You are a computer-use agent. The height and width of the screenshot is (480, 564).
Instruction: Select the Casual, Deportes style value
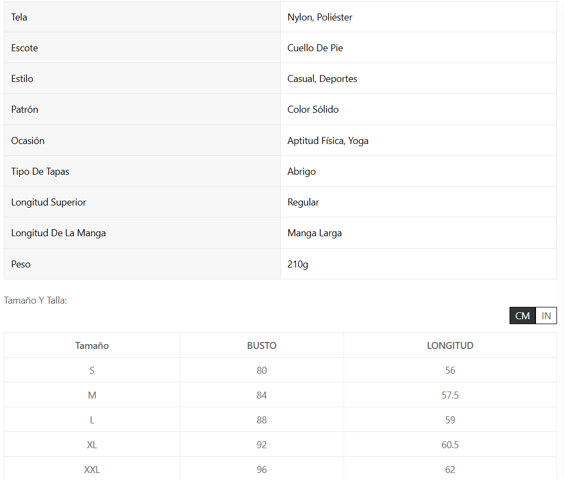tap(322, 79)
